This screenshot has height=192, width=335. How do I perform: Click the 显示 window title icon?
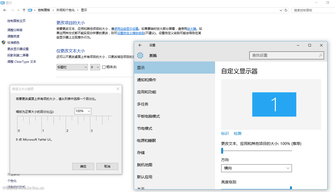[x=3, y=3]
